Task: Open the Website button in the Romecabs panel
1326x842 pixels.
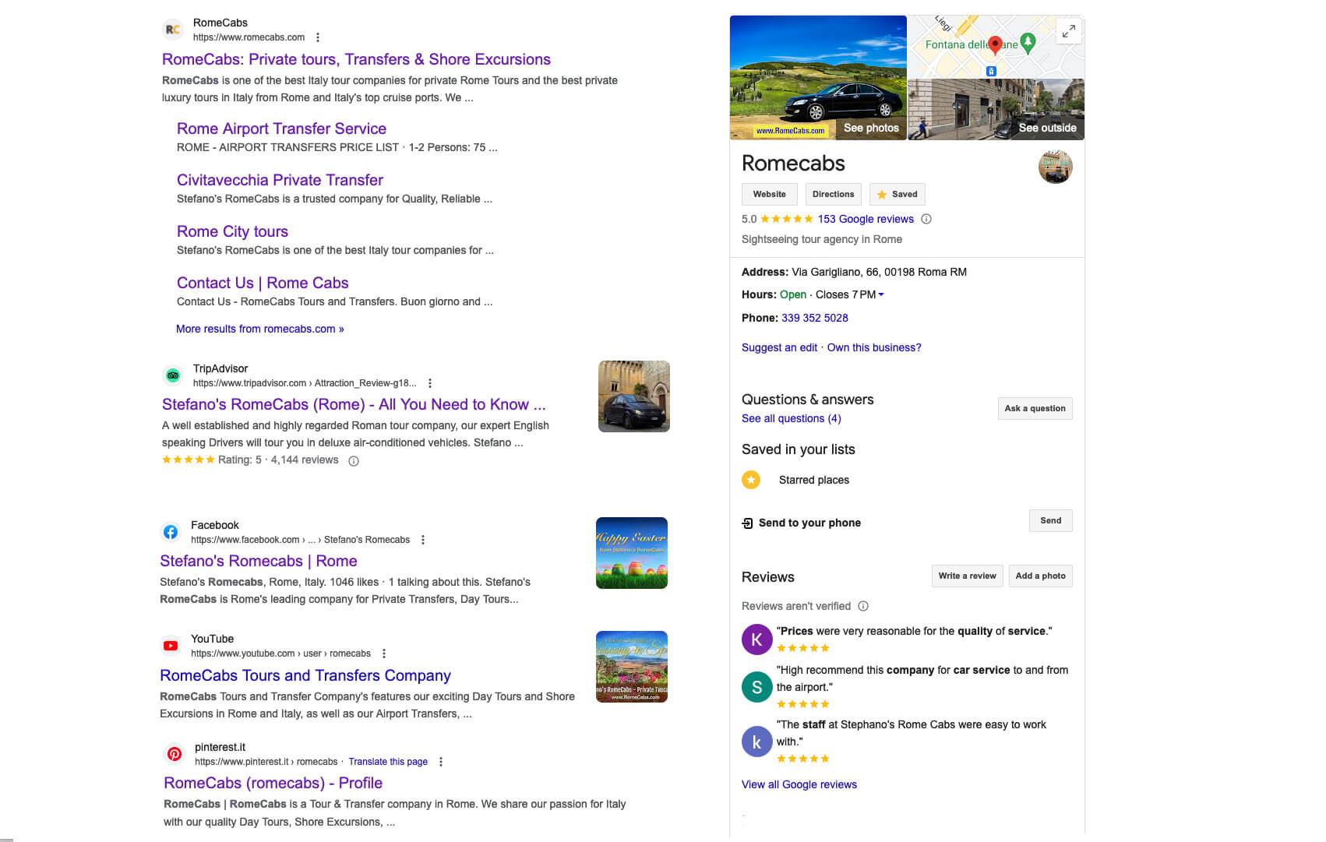Action: (769, 194)
